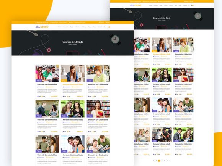This screenshot has width=222, height=166.
Task: Click the cart icon in back page navbar
Action: 193,5
